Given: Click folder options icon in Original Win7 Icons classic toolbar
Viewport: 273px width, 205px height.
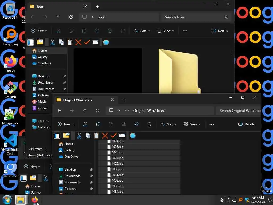Looking at the screenshot, I should point(66,135).
